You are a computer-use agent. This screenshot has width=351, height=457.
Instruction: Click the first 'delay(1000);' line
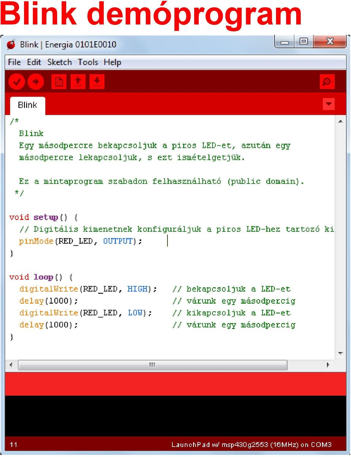tap(49, 301)
